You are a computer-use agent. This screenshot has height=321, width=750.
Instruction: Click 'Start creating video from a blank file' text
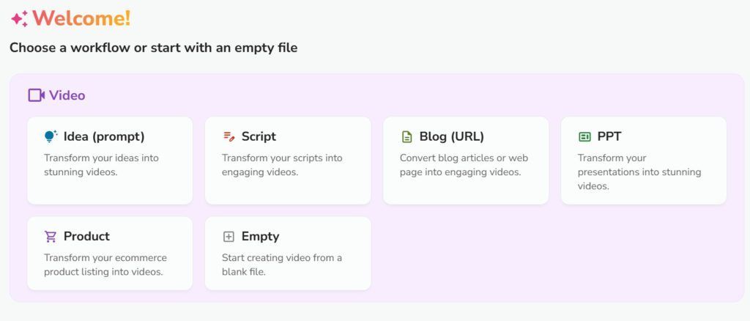(x=282, y=265)
